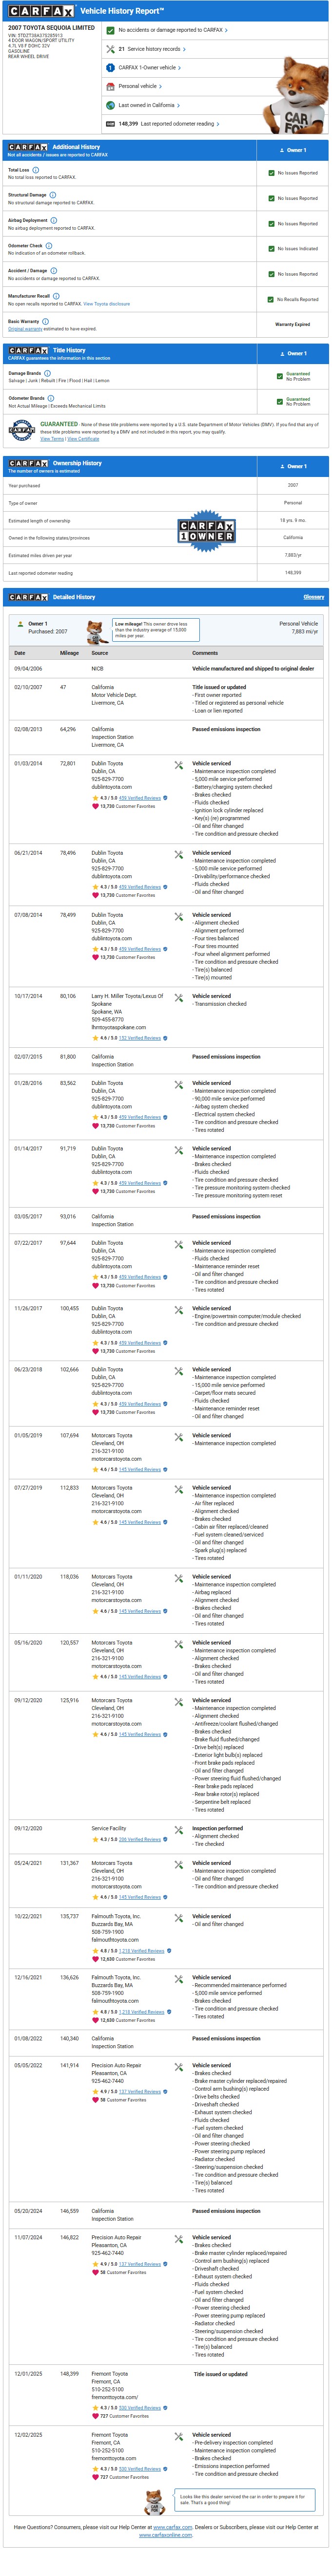Click the Accident / Damage green checkmark

271,274
